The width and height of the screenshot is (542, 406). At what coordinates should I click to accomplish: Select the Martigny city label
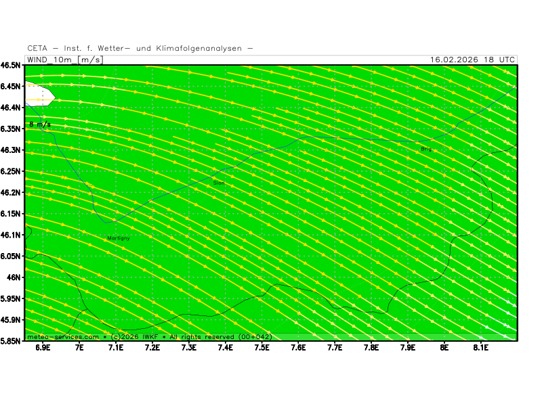(118, 238)
